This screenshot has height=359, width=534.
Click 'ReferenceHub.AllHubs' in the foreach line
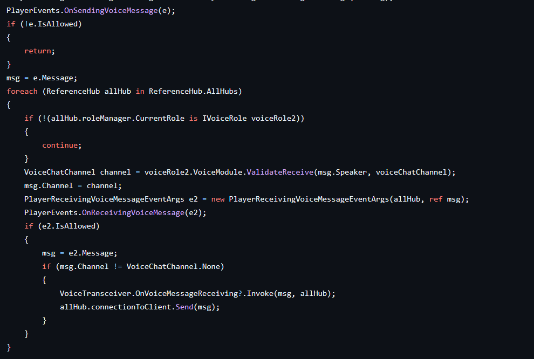pos(193,92)
